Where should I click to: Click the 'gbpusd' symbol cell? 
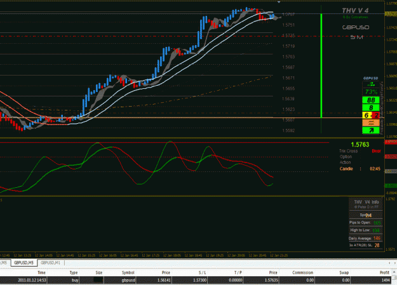click(x=128, y=280)
